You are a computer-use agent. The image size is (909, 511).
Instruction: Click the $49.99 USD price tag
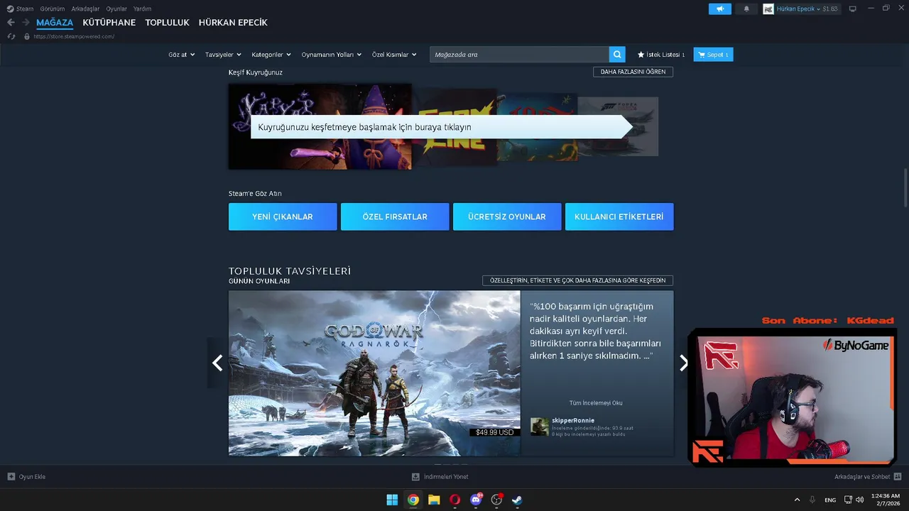pyautogui.click(x=494, y=432)
